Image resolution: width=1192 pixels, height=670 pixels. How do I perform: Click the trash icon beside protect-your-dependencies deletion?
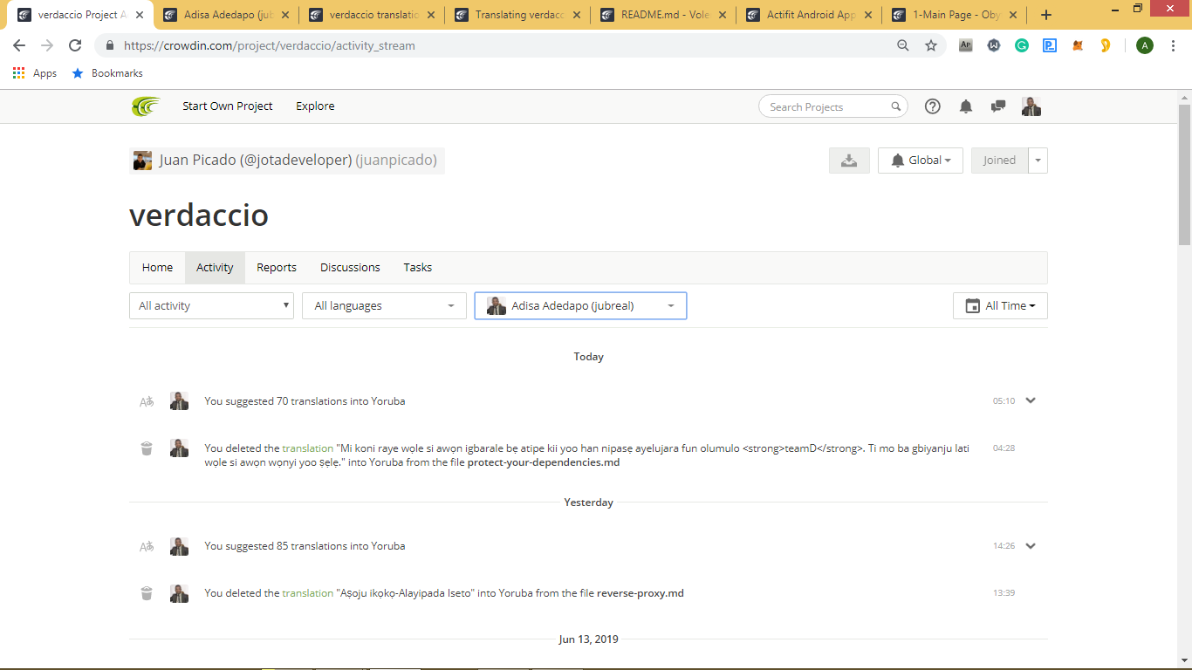(x=147, y=448)
